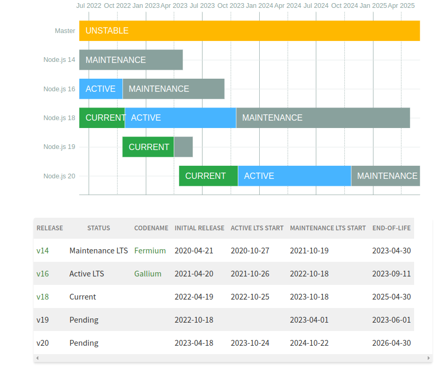Click Node.js 14 MAINTENANCE bar
Viewport: 444px width, 373px height.
131,60
